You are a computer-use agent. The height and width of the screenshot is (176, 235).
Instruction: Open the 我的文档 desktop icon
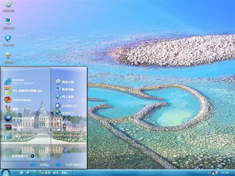pos(8,6)
